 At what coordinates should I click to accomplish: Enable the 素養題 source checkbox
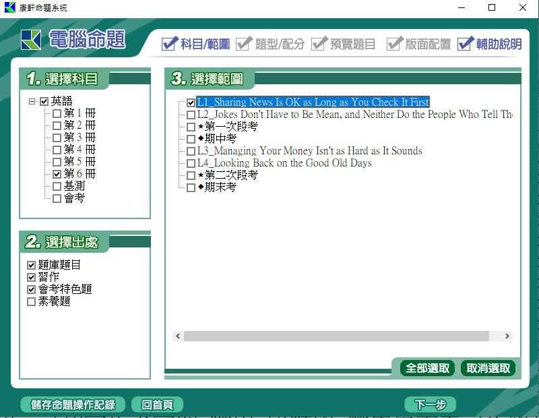coord(31,302)
